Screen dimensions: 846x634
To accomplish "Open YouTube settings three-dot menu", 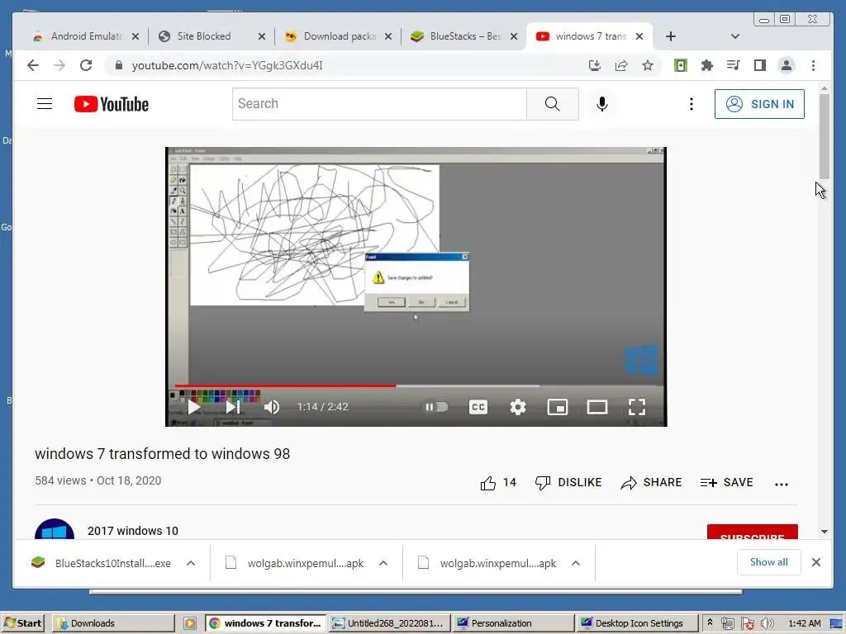I will 692,103.
